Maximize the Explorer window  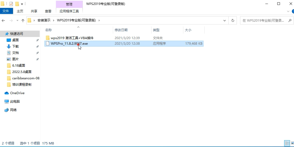279,4
